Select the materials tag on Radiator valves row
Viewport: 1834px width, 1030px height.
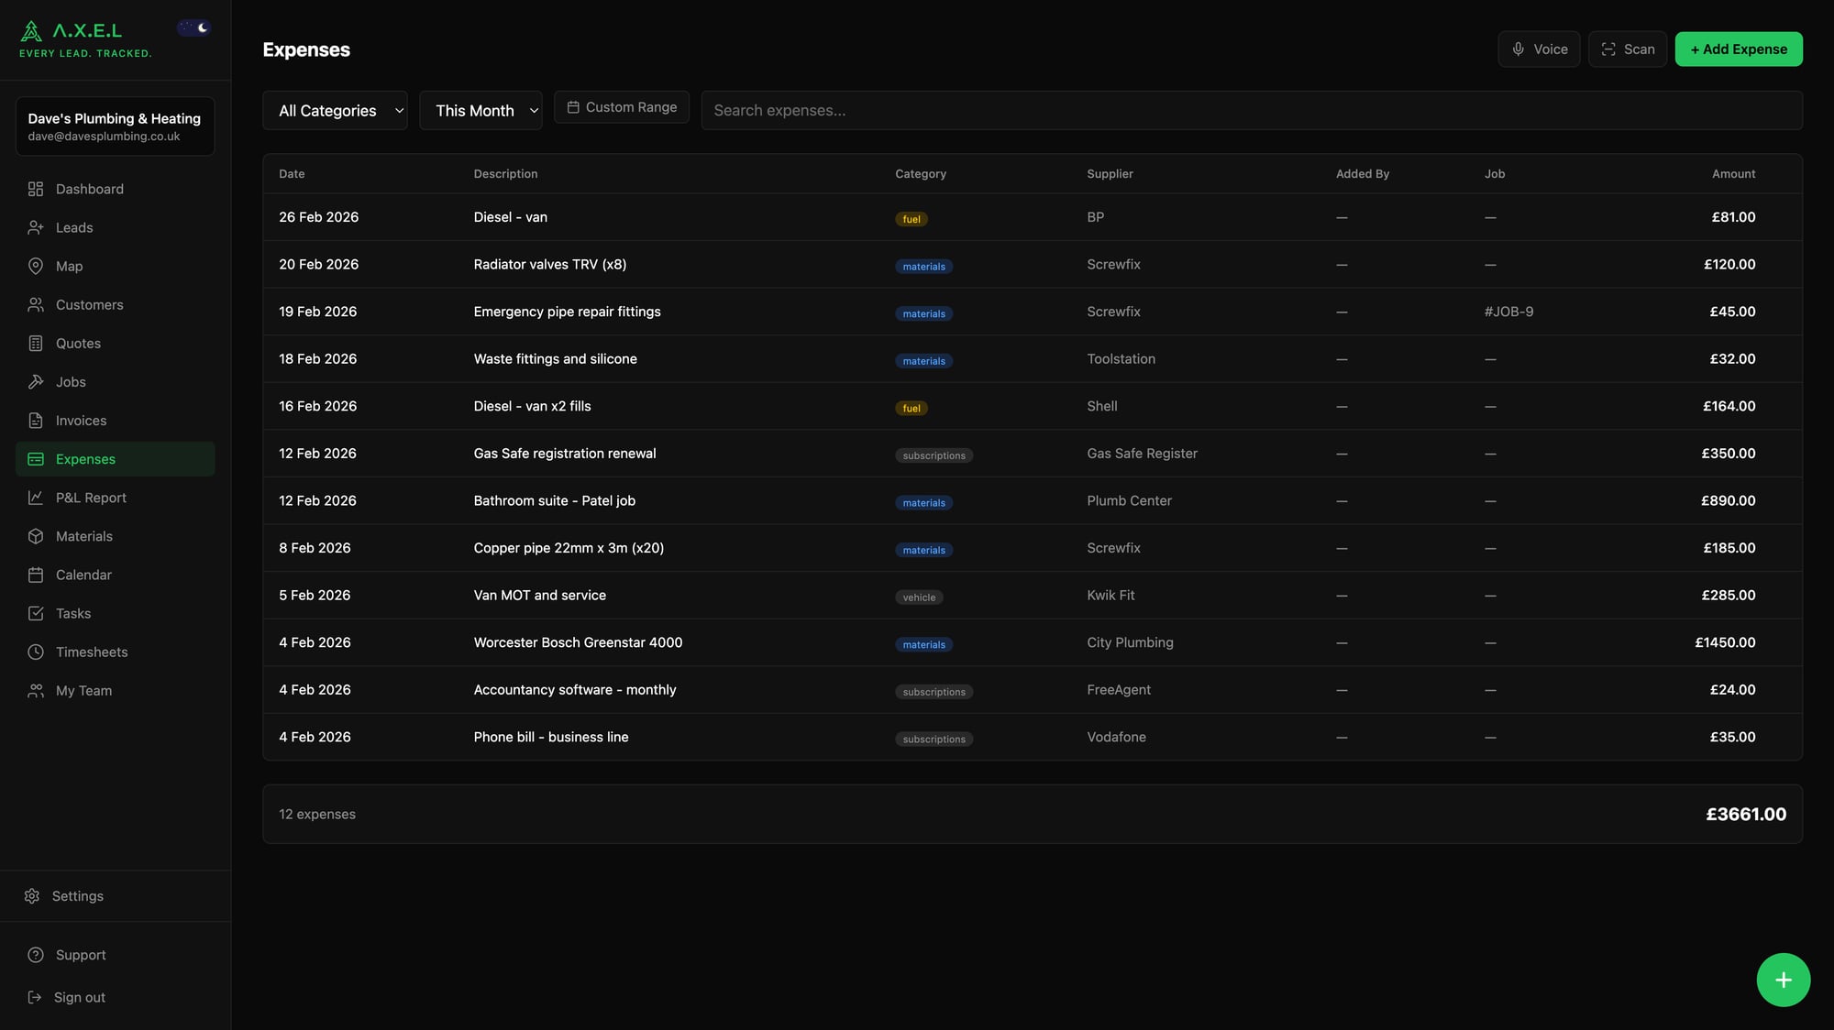pos(923,266)
